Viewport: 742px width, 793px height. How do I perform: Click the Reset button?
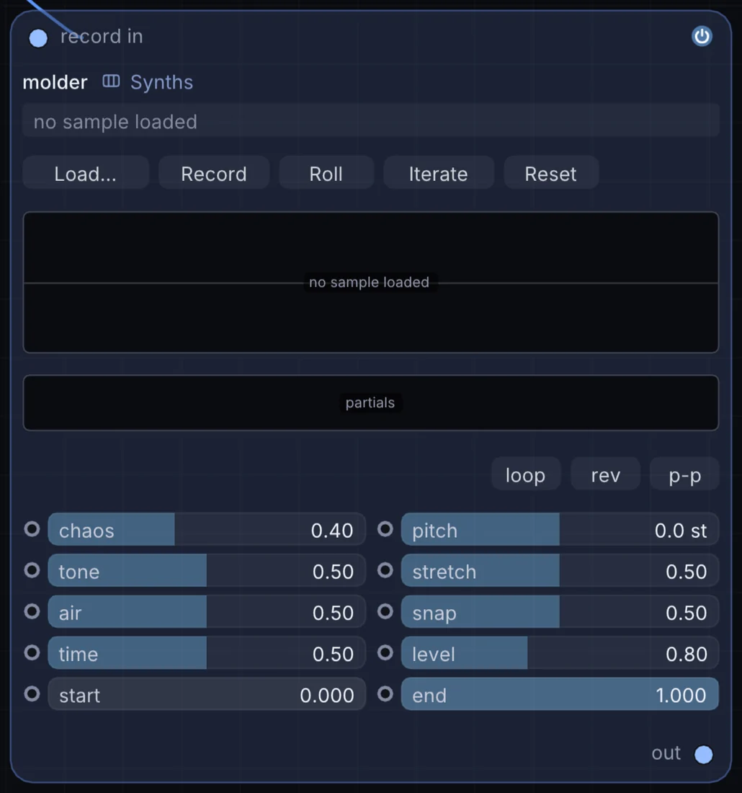point(551,173)
